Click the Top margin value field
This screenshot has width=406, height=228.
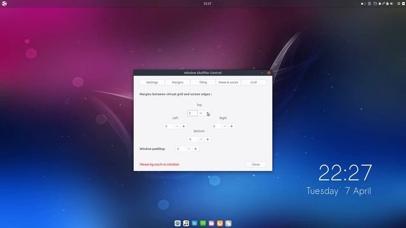pyautogui.click(x=192, y=113)
